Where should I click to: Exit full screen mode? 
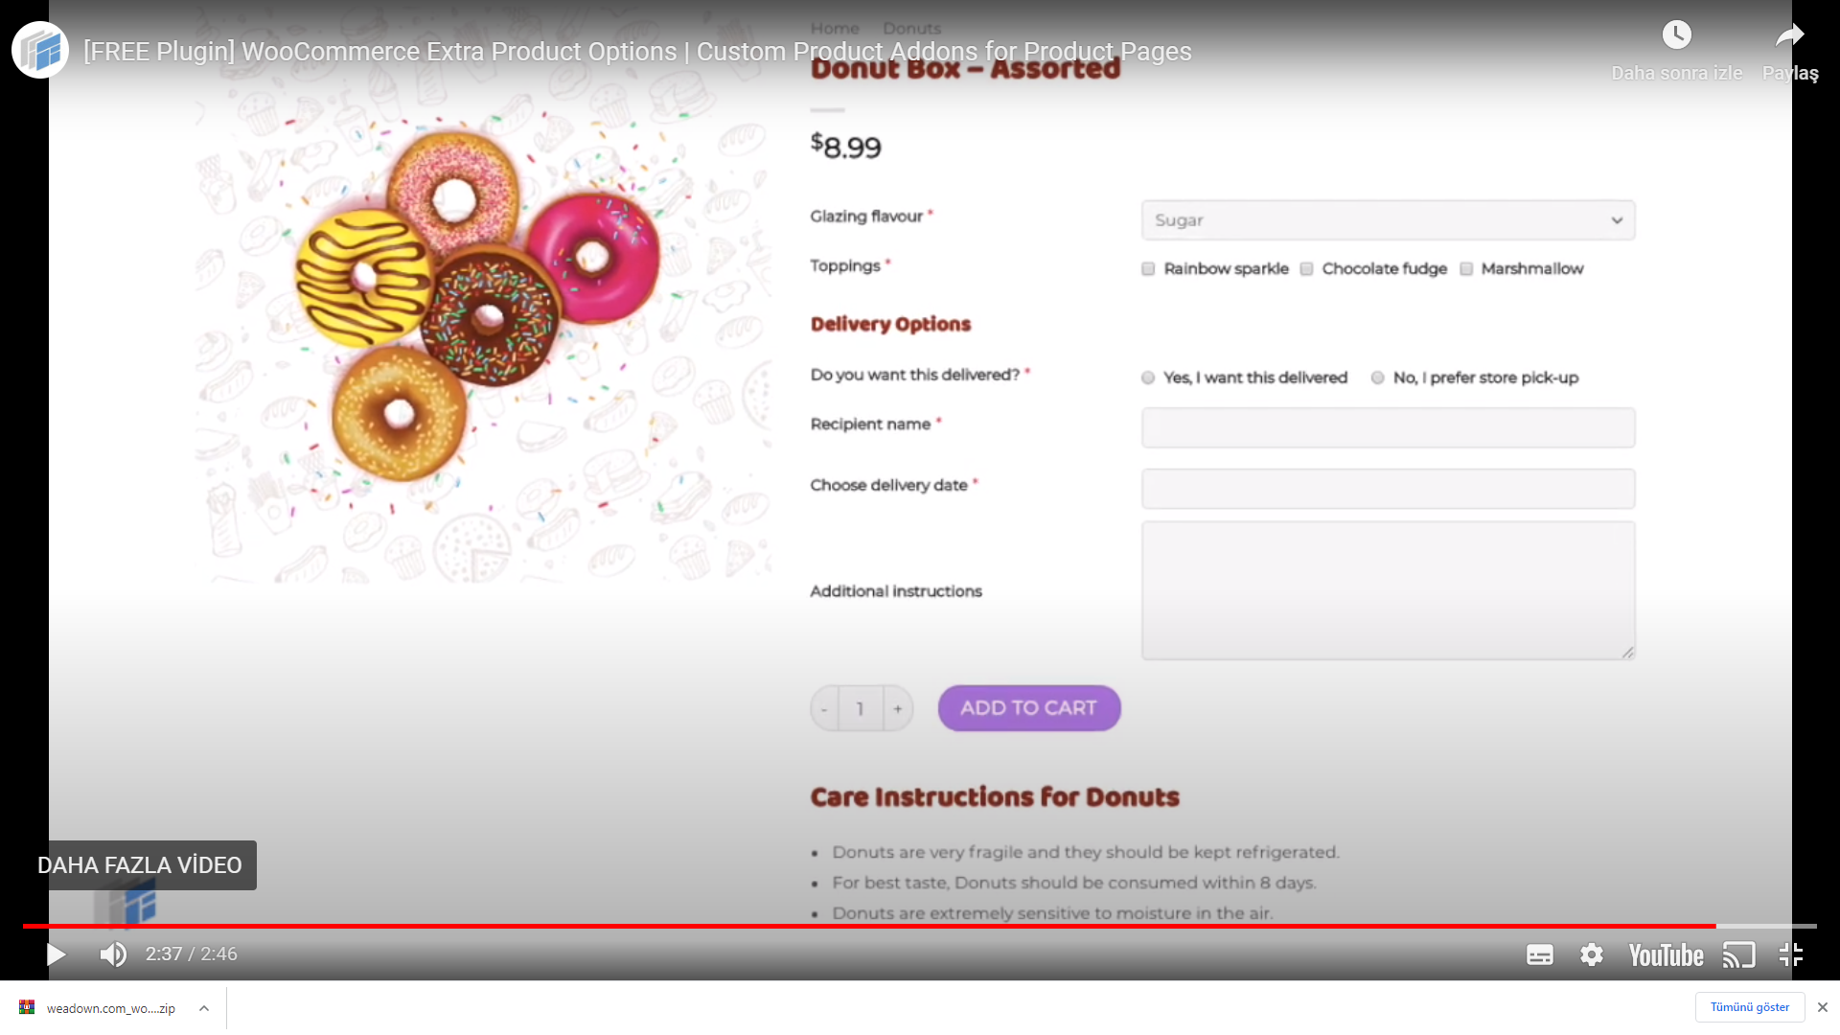1791,955
